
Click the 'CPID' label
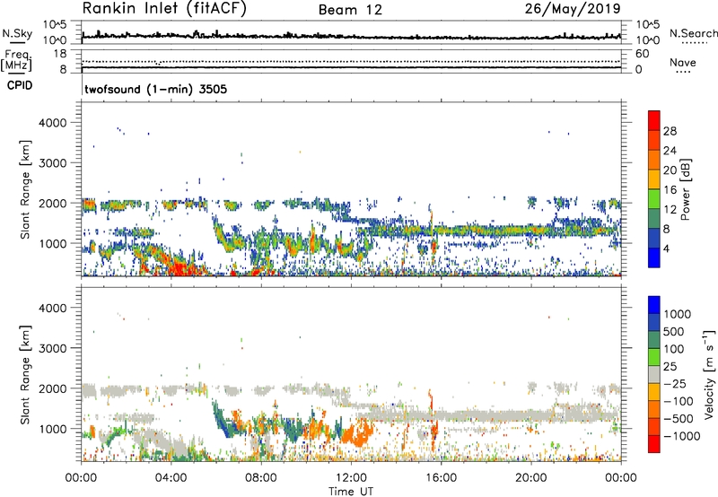(20, 85)
